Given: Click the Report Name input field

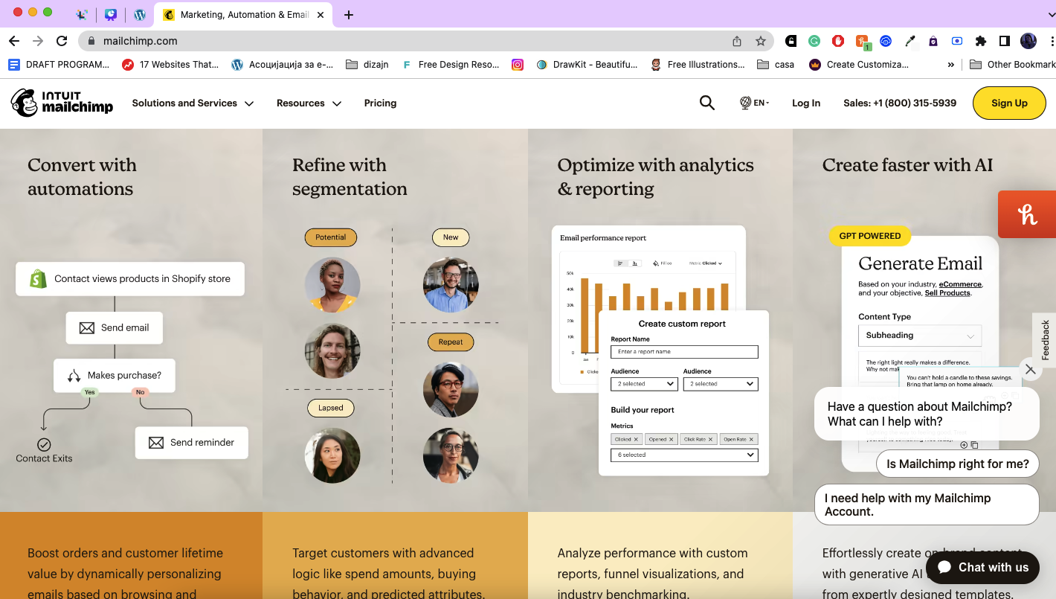Looking at the screenshot, I should point(684,352).
